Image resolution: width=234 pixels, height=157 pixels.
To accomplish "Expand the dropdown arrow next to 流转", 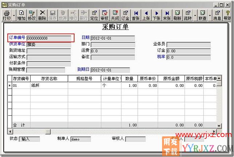I will click(195, 16).
